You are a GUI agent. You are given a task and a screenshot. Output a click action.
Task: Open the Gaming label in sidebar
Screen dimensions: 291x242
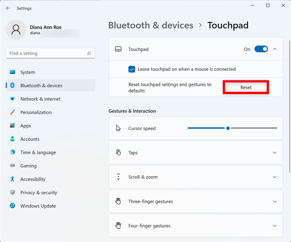tap(28, 166)
